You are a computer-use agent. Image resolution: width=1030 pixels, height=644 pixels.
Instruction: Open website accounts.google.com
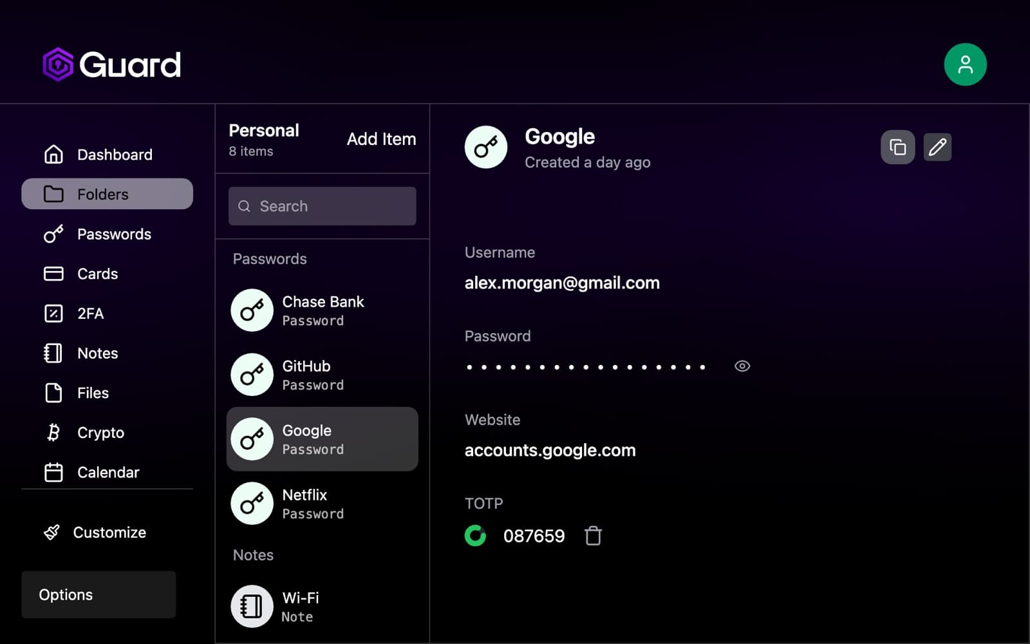pyautogui.click(x=550, y=450)
